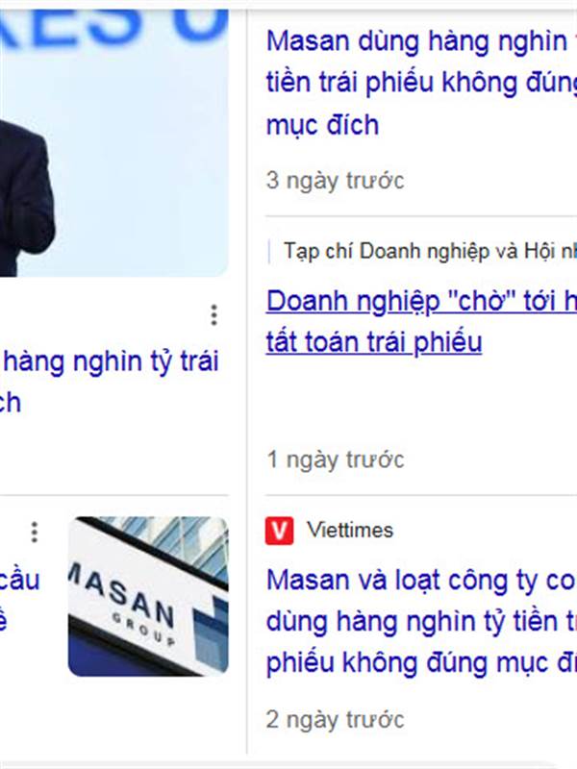Click 'tất toán trái phiếu' underlined text

[374, 342]
